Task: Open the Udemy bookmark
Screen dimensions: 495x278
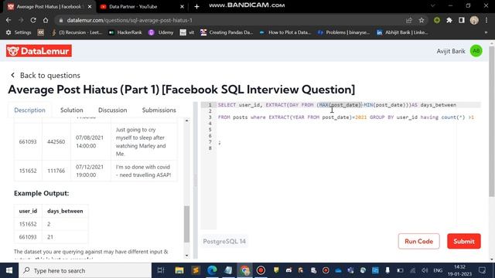Action: click(161, 32)
